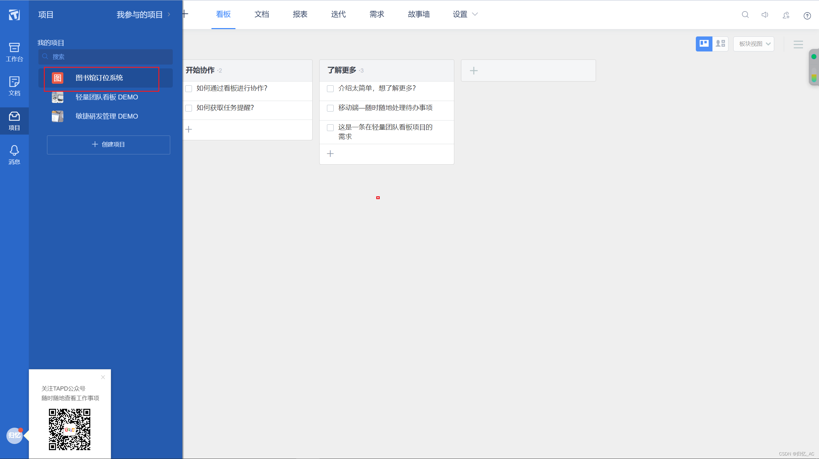Screen dimensions: 819x459
Task: Click the speaker announcement icon
Action: coord(765,15)
